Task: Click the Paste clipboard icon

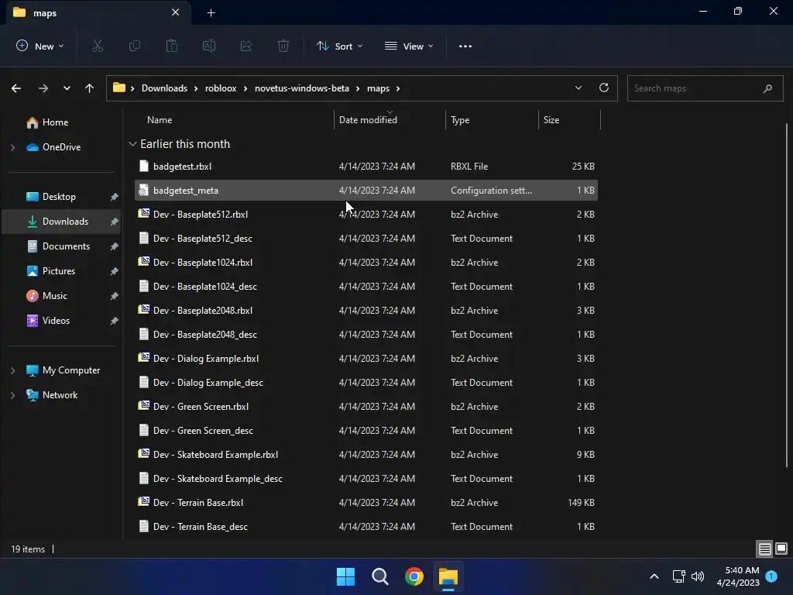Action: click(x=172, y=46)
